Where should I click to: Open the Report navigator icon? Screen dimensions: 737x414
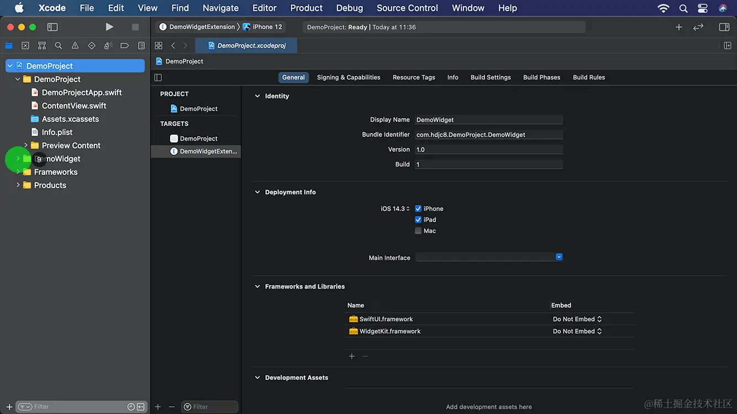[141, 46]
